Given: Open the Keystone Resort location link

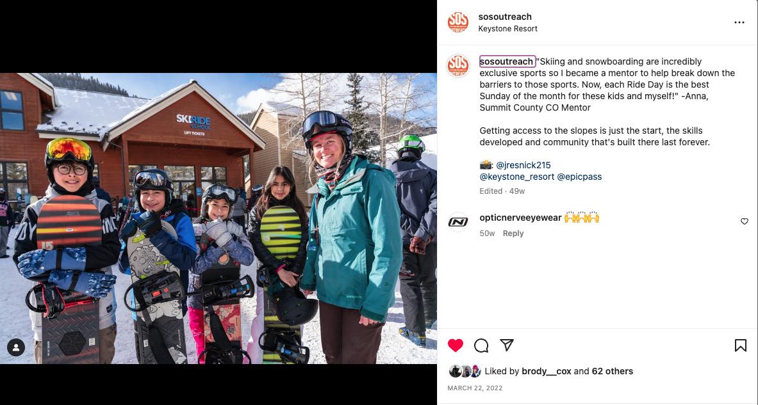Looking at the screenshot, I should tap(507, 29).
